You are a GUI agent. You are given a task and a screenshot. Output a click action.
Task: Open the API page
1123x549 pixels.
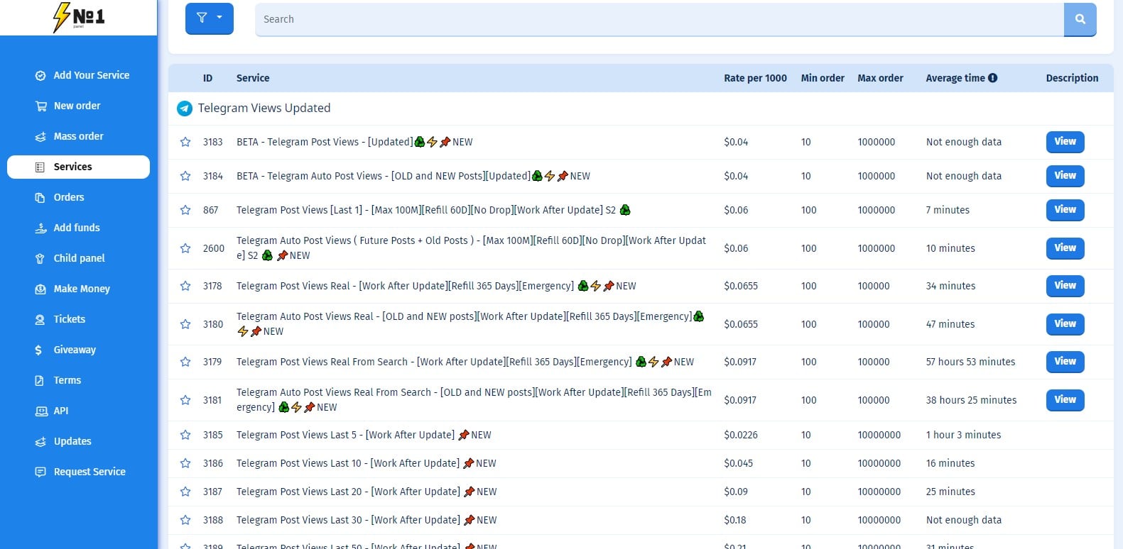pos(61,411)
